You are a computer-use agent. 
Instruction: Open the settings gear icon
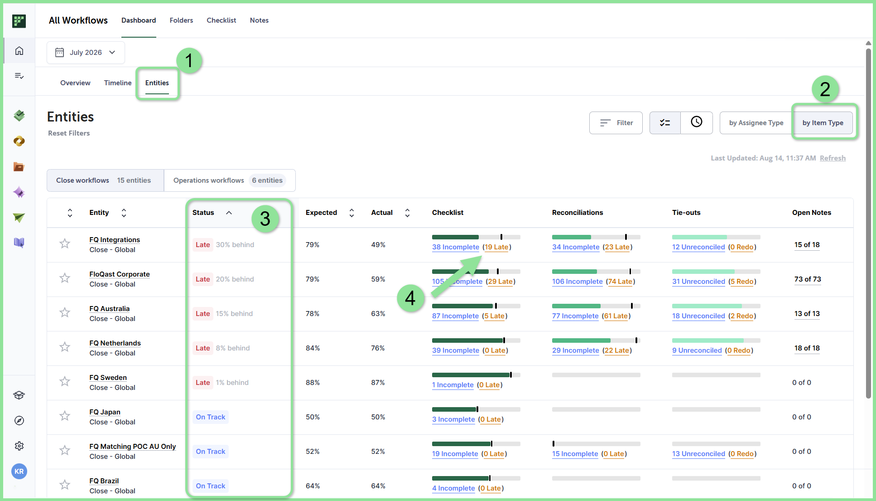coord(19,446)
